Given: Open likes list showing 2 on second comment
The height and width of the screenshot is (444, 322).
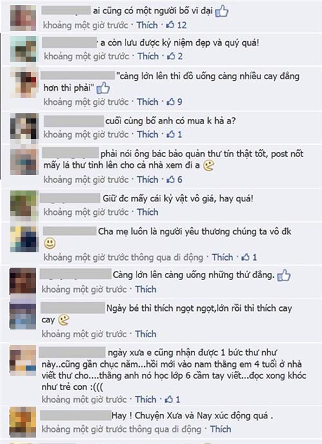Looking at the screenshot, I should 175,57.
